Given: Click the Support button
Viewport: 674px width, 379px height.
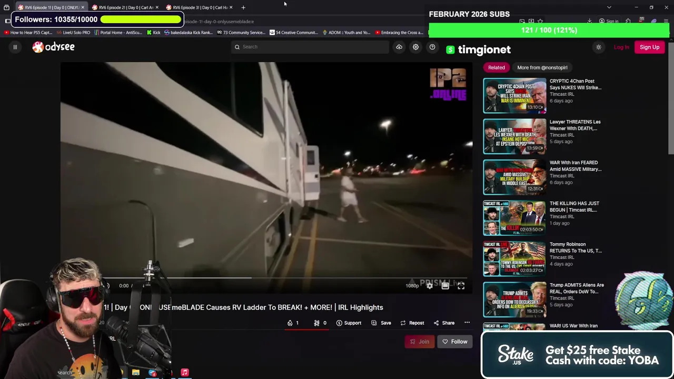Looking at the screenshot, I should [349, 323].
